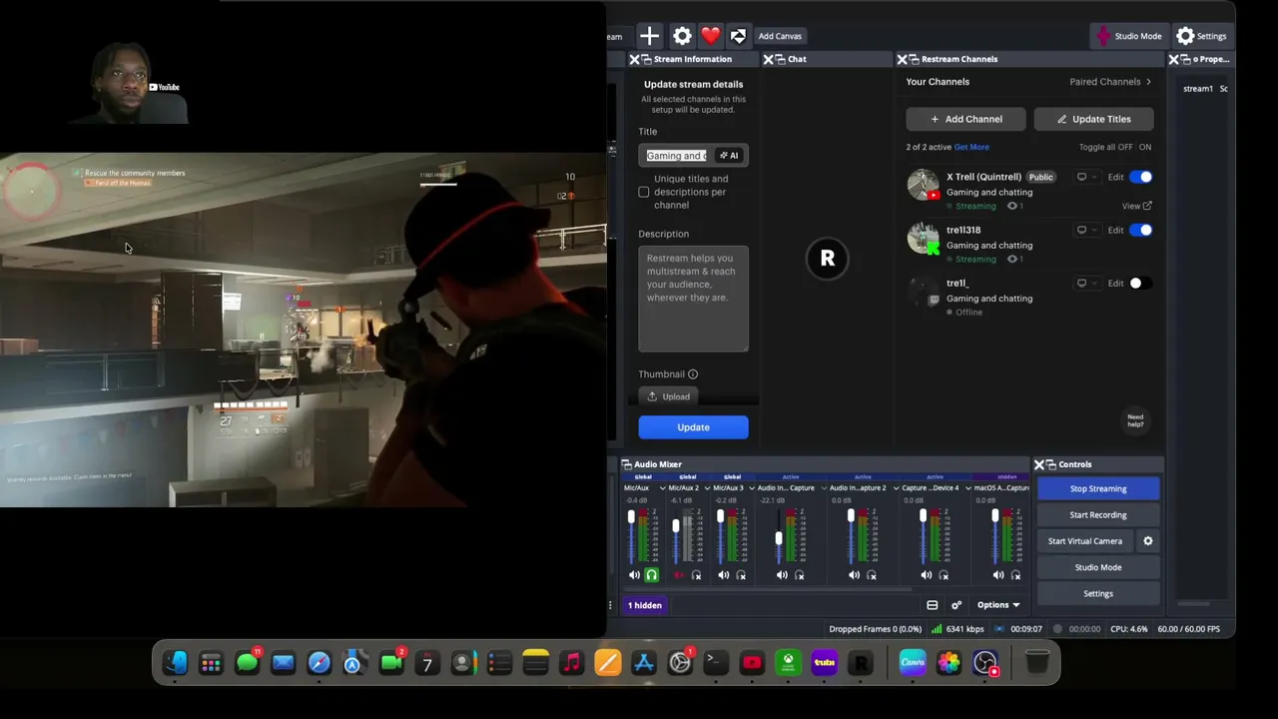The height and width of the screenshot is (719, 1278).
Task: Toggle X Trell (Quintrell) channel off
Action: (1141, 177)
